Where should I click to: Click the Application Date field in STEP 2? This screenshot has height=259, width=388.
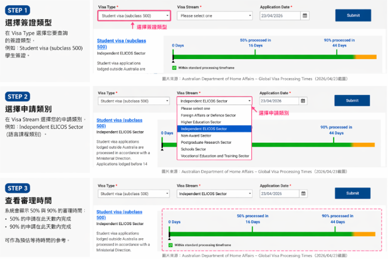tap(279, 101)
